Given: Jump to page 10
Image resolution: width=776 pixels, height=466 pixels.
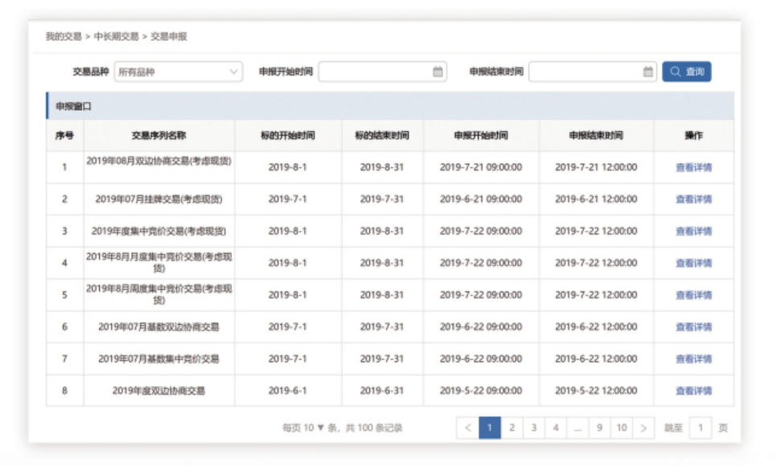Looking at the screenshot, I should point(621,428).
